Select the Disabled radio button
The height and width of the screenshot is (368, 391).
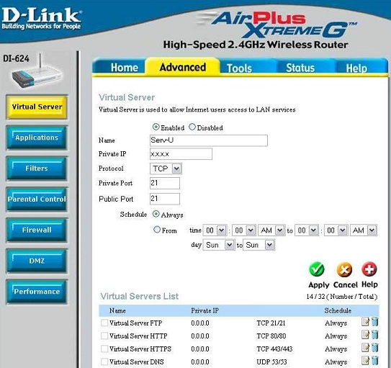pyautogui.click(x=192, y=127)
